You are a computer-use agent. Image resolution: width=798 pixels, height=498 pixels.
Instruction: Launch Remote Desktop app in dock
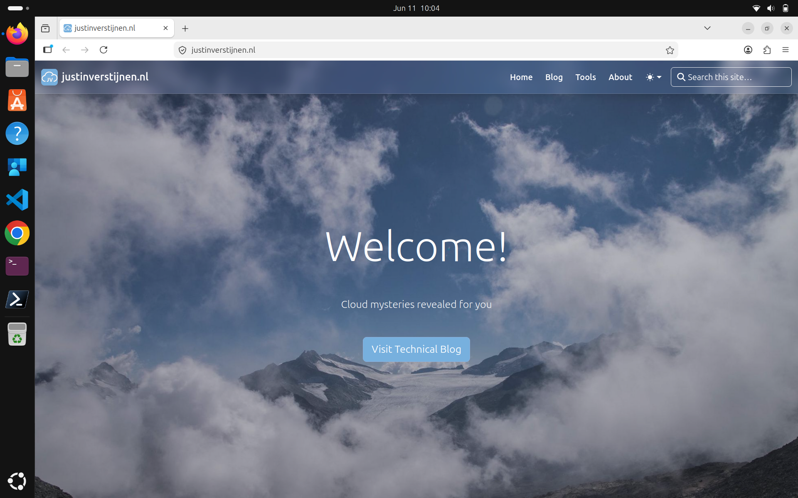[x=17, y=166]
